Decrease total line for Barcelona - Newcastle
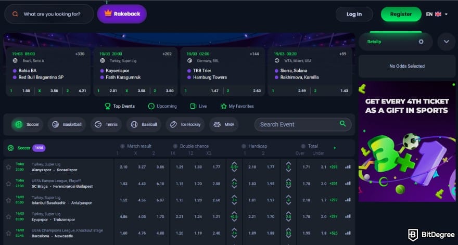The image size is (458, 245). [x=288, y=237]
